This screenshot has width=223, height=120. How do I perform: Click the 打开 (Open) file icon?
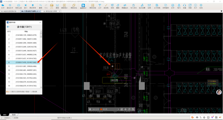pyautogui.click(x=3, y=6)
